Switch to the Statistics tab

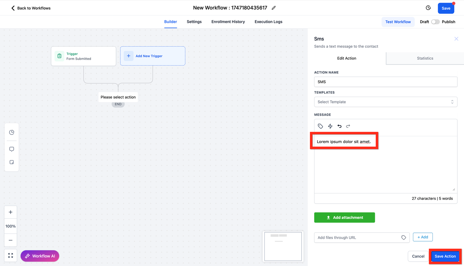point(425,58)
